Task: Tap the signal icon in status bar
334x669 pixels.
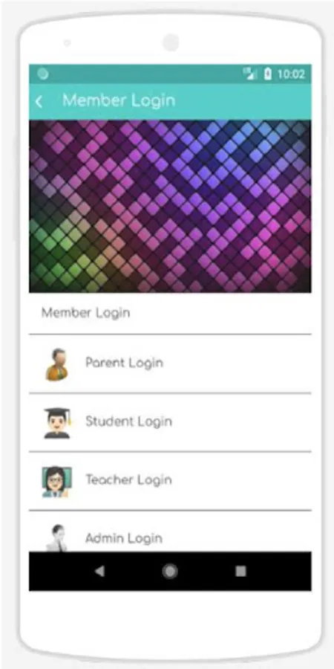Action: pyautogui.click(x=250, y=74)
